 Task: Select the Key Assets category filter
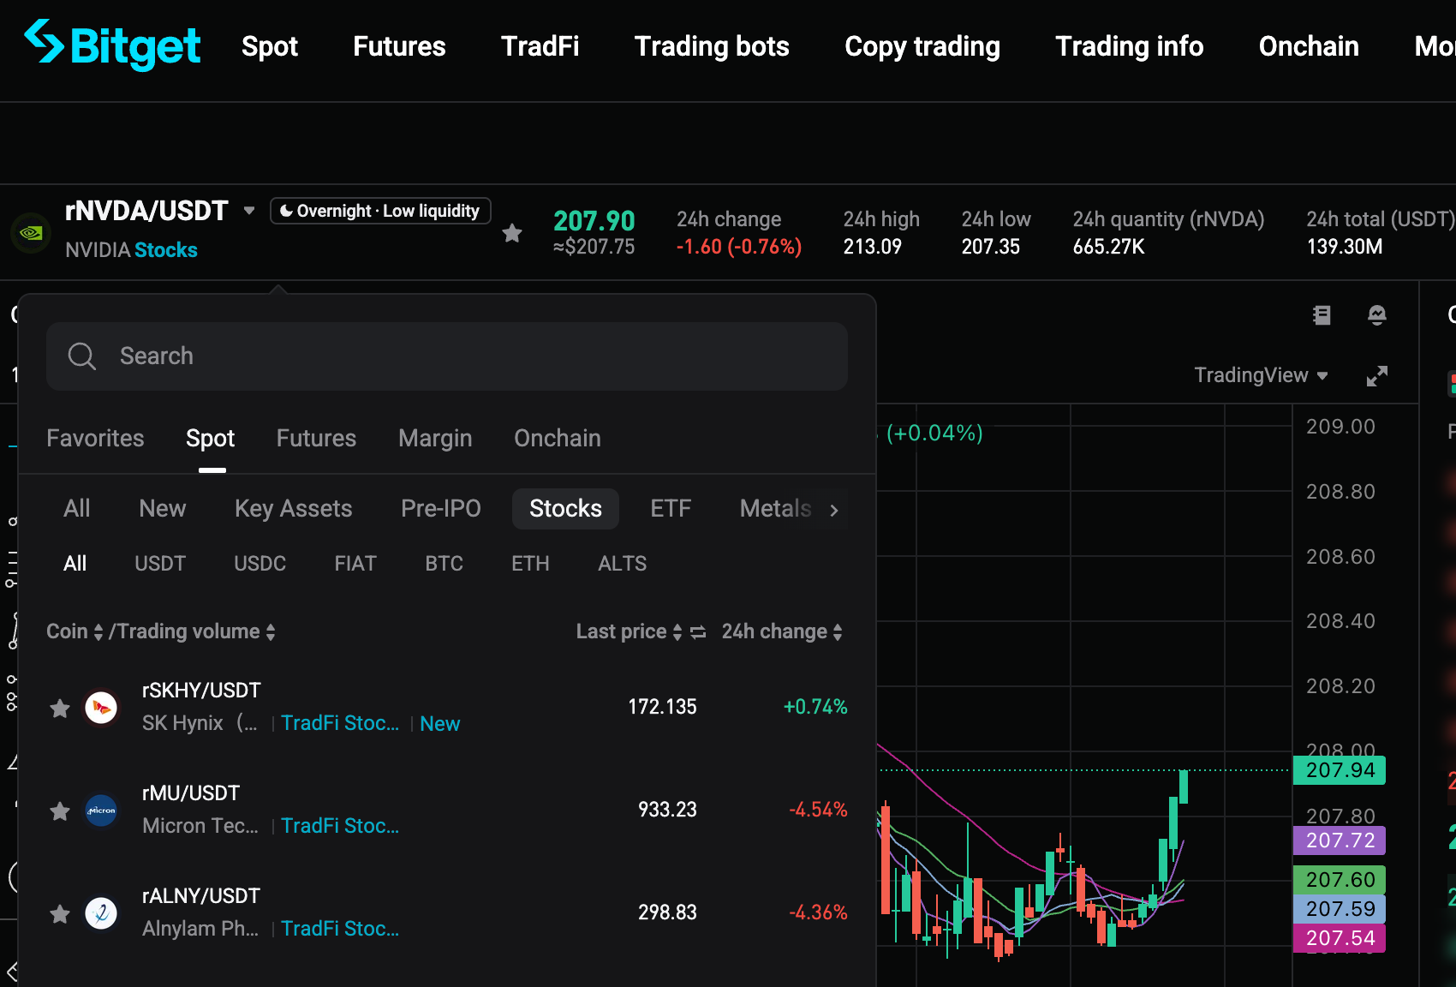coord(294,509)
